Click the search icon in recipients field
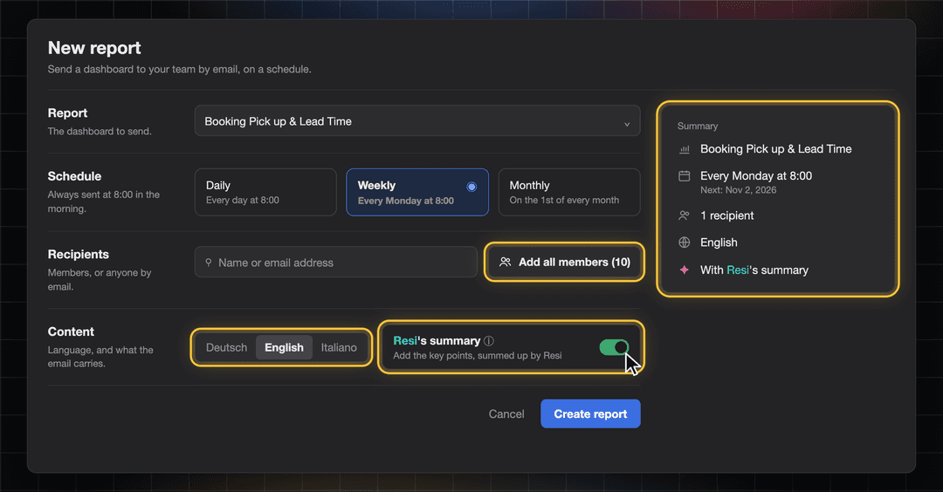This screenshot has height=492, width=943. pyautogui.click(x=208, y=263)
